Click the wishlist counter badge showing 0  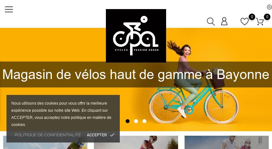pos(252,17)
